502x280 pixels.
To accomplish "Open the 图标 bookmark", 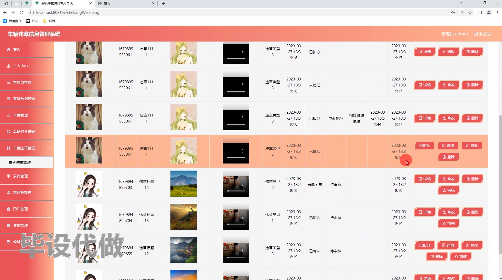I will click(32, 21).
